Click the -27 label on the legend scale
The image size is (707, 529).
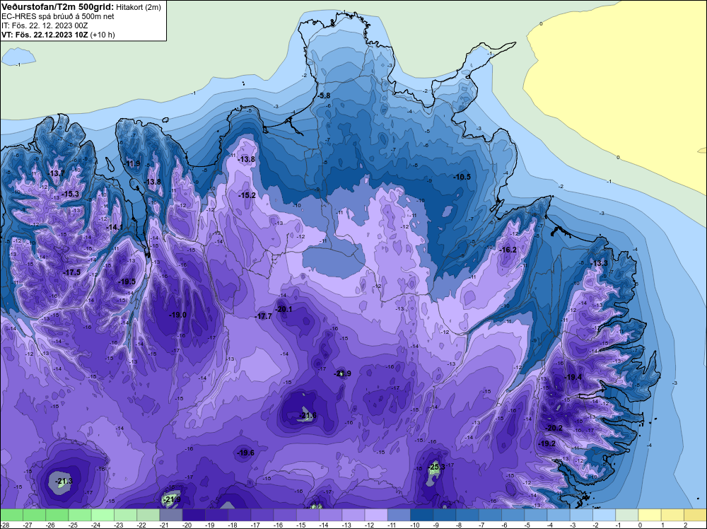point(28,525)
